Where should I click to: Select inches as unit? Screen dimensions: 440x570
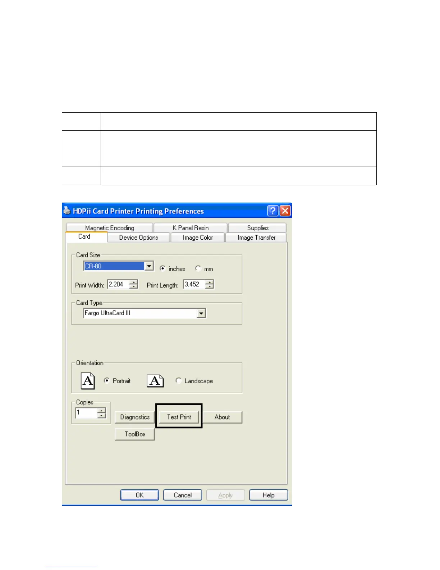coord(162,268)
